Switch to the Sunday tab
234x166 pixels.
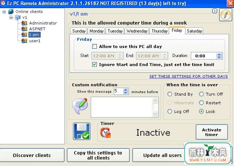coord(78,31)
